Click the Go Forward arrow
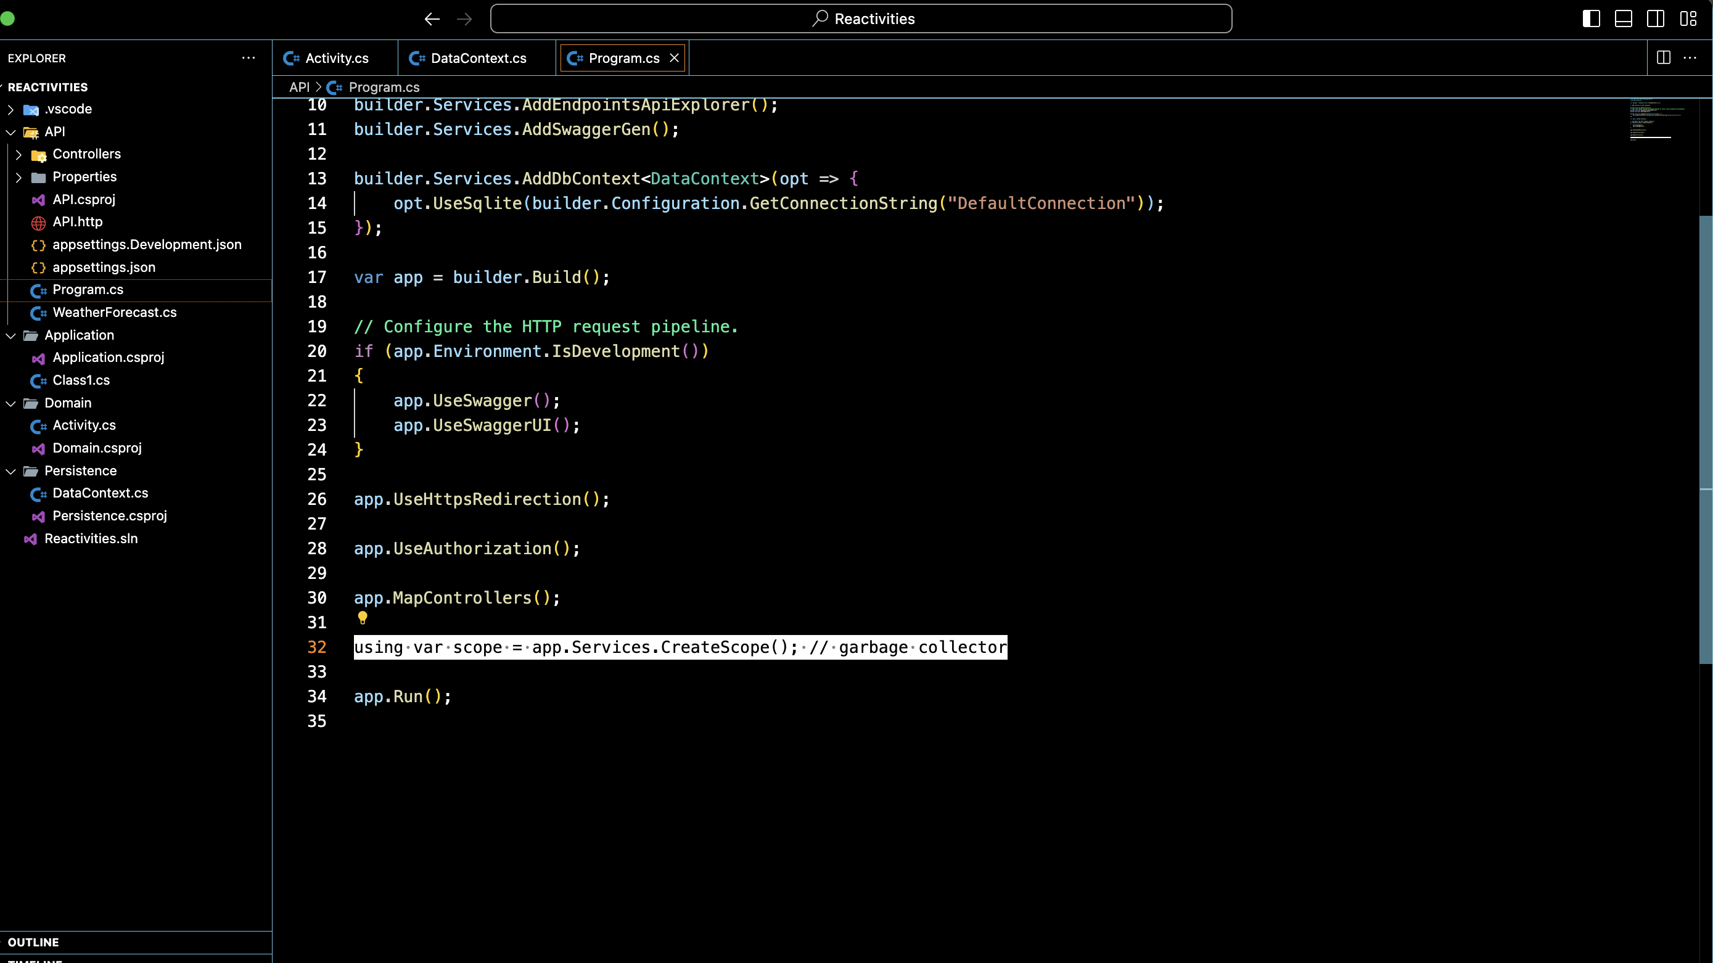The height and width of the screenshot is (963, 1713). (x=464, y=18)
